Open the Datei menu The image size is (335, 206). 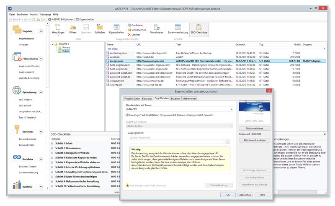tap(12, 15)
